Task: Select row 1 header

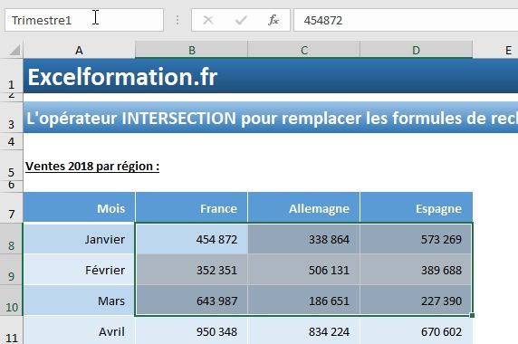Action: 11,76
